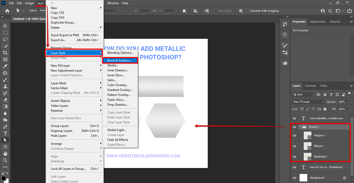Select the Crop tool
Image resolution: width=354 pixels, height=183 pixels.
(5, 53)
